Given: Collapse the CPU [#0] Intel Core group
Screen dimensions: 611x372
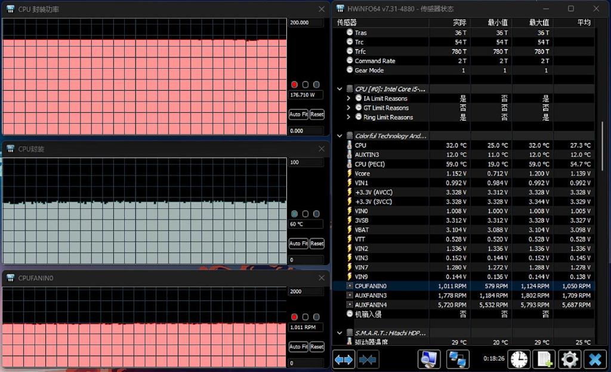Looking at the screenshot, I should tap(340, 89).
